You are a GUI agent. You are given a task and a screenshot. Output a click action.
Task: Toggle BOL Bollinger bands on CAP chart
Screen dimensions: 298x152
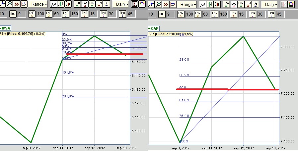pyautogui.click(x=162, y=14)
